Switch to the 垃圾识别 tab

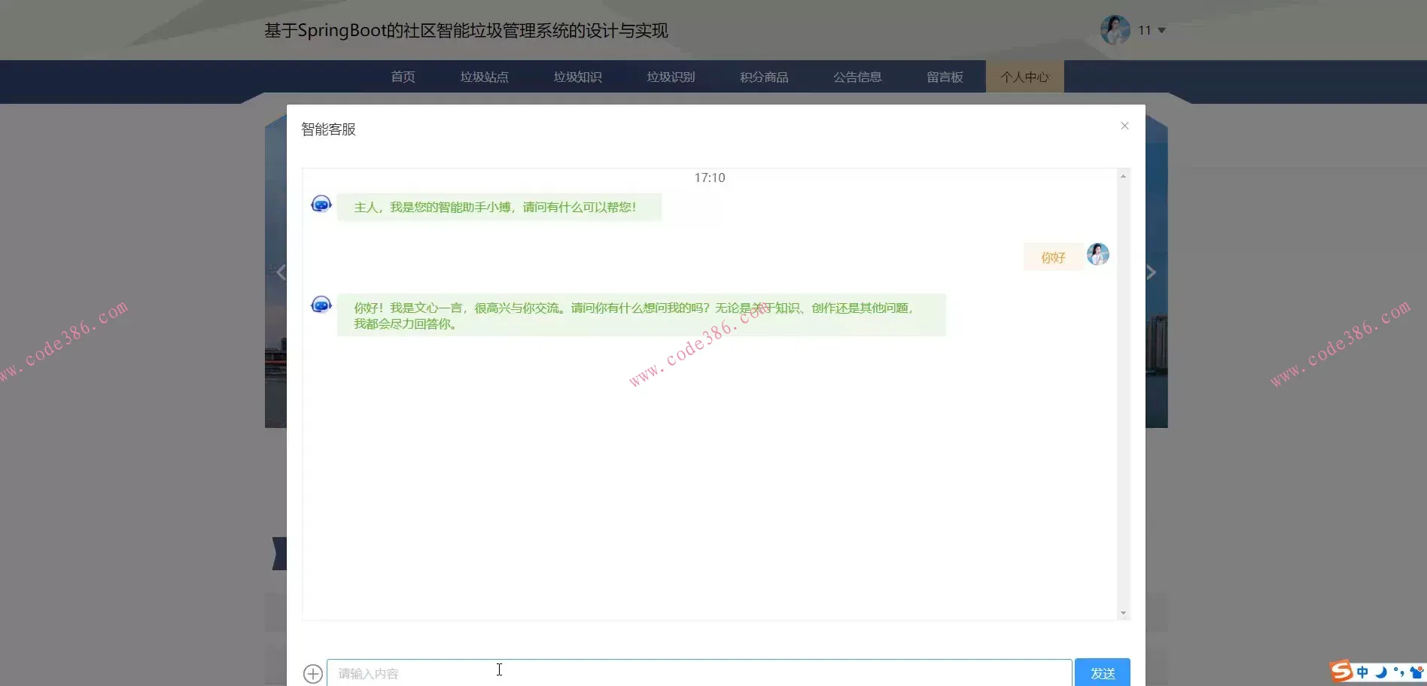coord(670,76)
